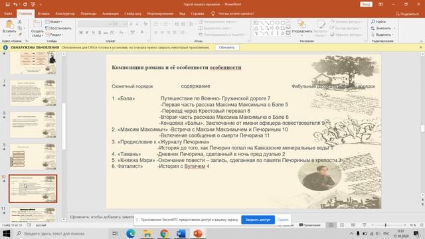425x239 pixels.
Task: Open Google Chrome from the taskbar
Action: (x=164, y=233)
